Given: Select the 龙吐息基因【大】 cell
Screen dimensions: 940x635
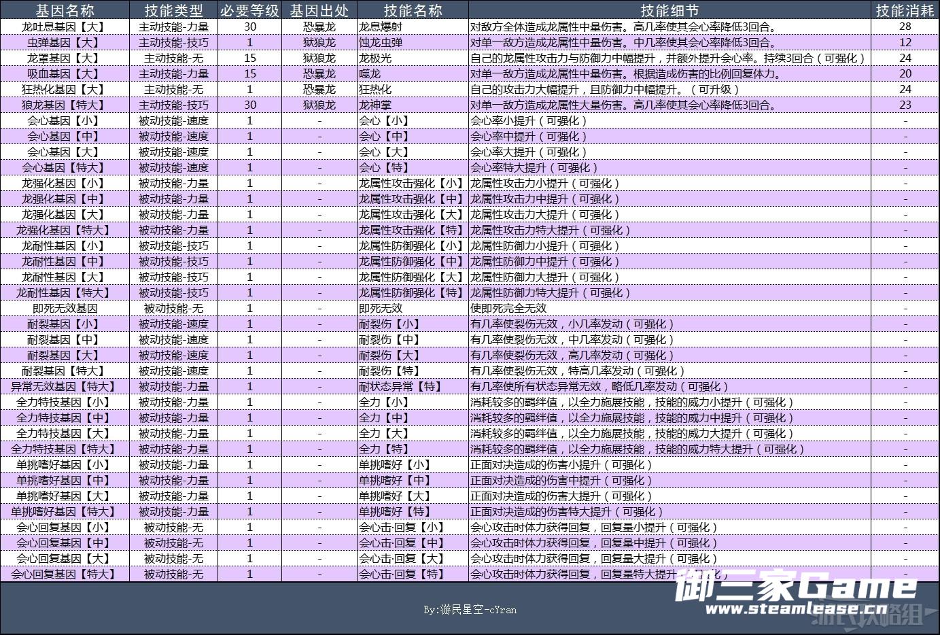Looking at the screenshot, I should pyautogui.click(x=65, y=27).
